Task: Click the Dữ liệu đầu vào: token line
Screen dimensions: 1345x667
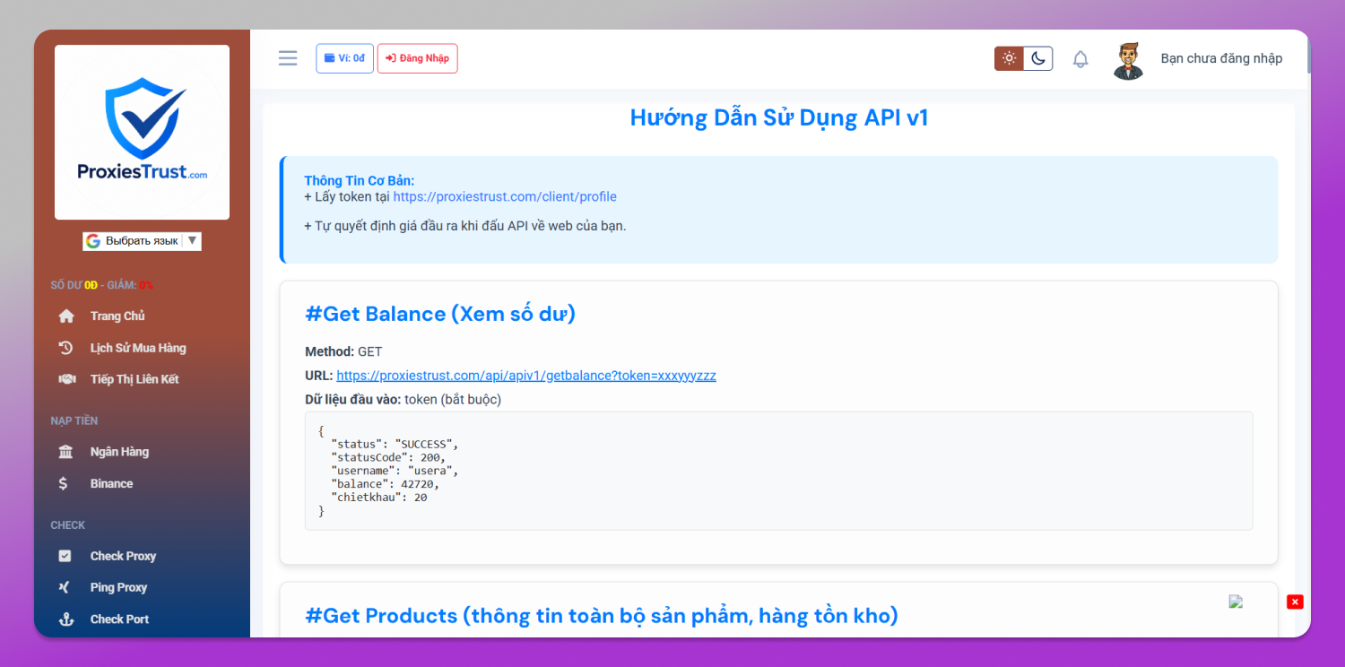Action: tap(403, 400)
